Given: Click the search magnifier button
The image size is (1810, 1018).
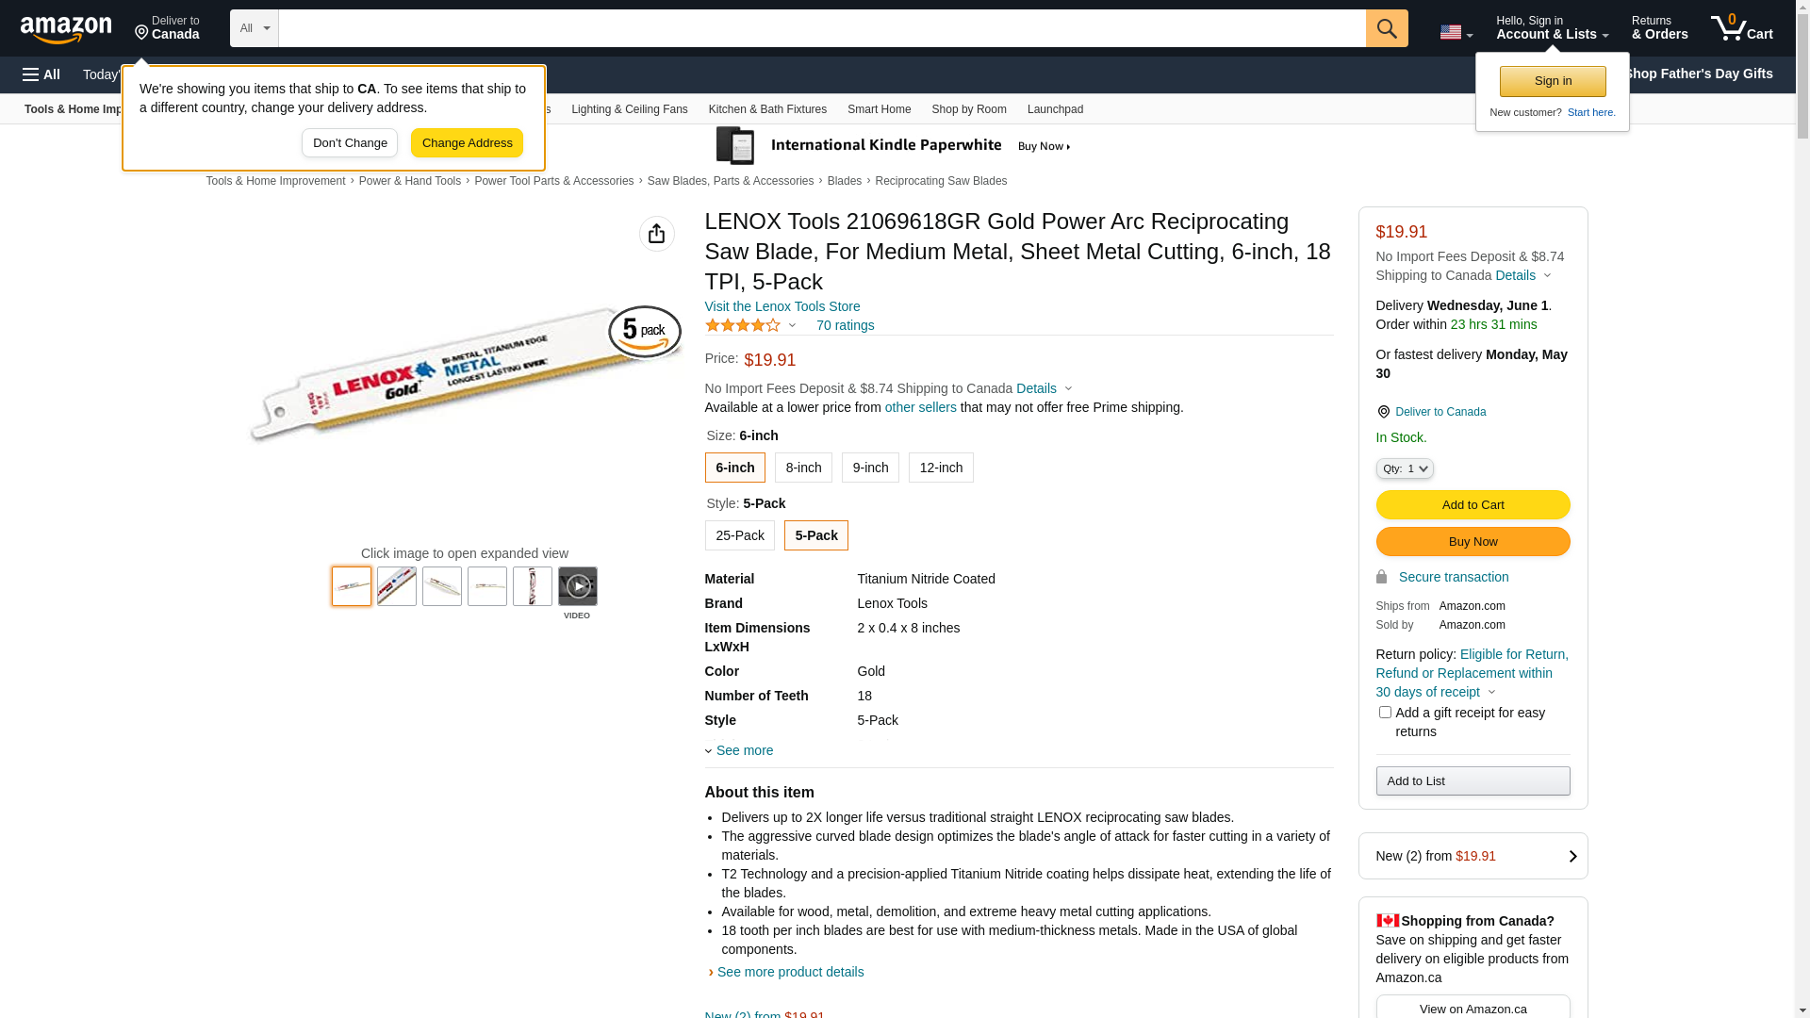Looking at the screenshot, I should pyautogui.click(x=1386, y=28).
